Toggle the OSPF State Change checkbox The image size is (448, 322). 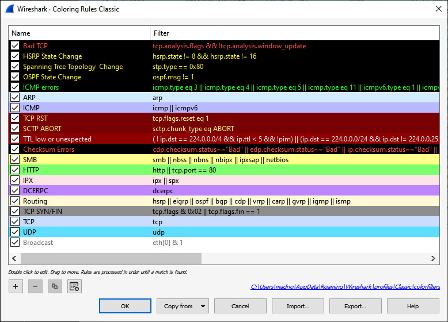coord(15,77)
